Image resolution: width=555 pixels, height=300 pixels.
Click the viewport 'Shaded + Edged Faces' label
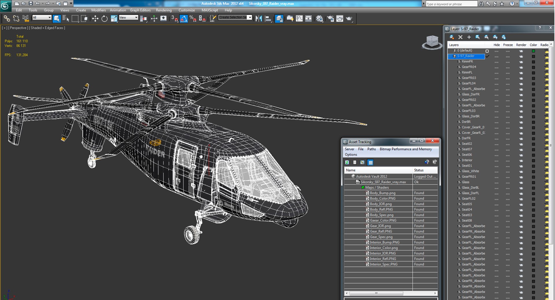[x=48, y=28]
